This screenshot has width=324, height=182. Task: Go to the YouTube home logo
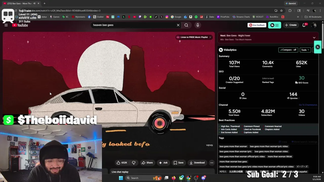coord(20,25)
